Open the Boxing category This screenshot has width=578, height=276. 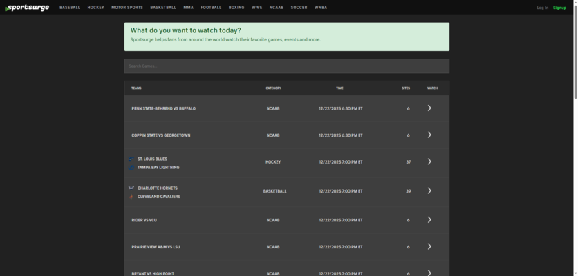[236, 8]
